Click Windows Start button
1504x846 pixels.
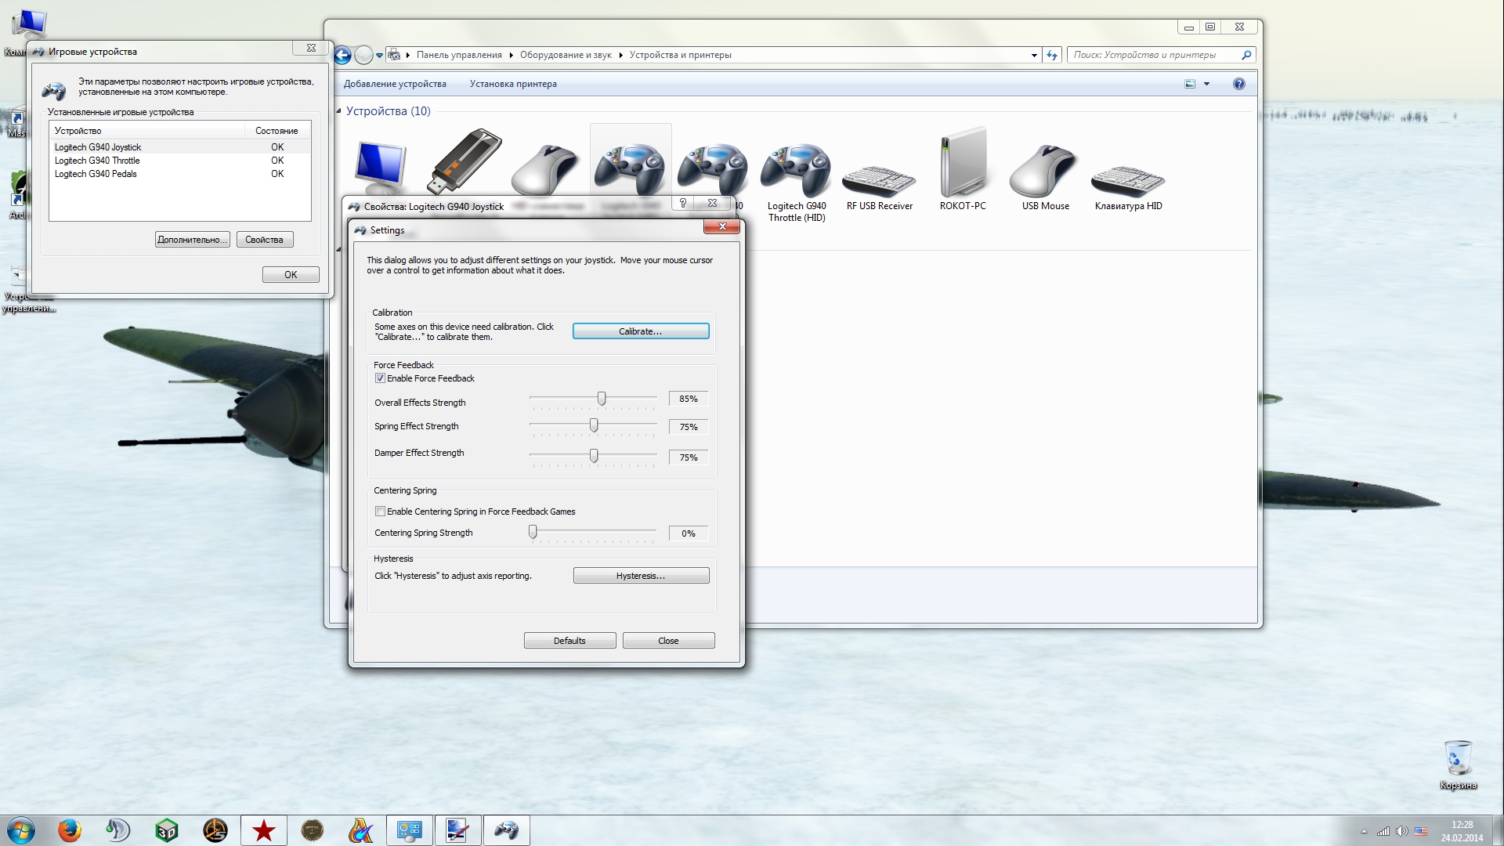click(x=21, y=830)
